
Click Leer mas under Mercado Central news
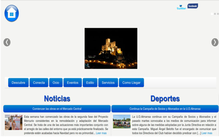tap(101, 133)
